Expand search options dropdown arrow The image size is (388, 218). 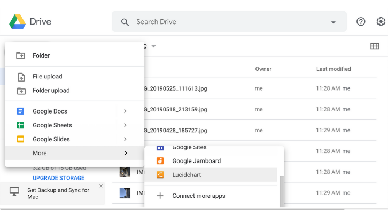pos(333,22)
